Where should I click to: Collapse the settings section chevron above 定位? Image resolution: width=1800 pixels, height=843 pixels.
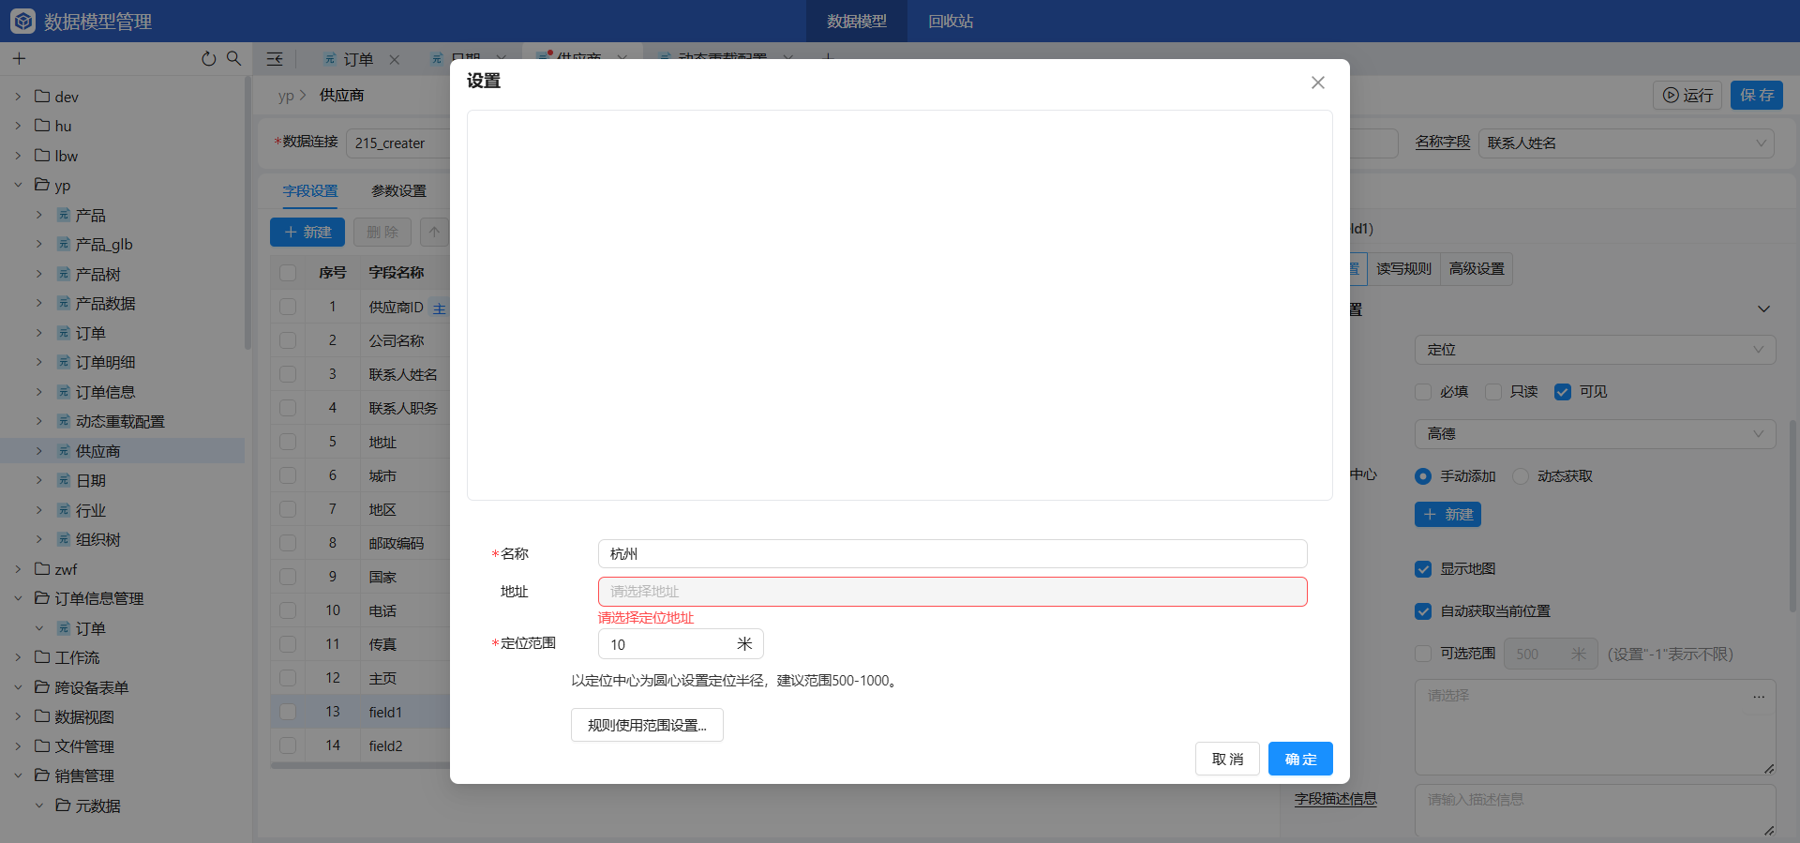1763,309
